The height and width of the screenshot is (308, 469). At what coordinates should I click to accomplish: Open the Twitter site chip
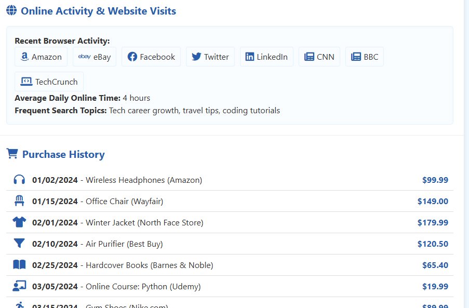(x=210, y=57)
